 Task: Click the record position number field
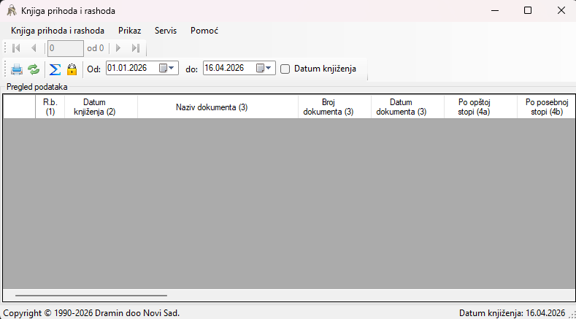[x=66, y=48]
